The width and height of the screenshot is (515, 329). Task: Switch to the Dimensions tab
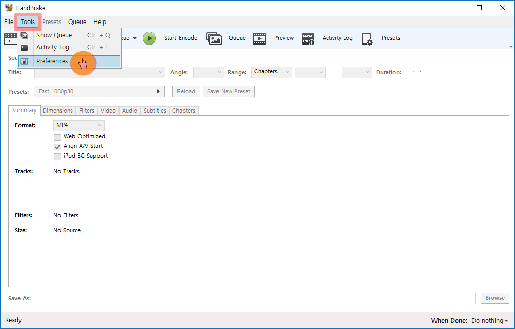58,111
